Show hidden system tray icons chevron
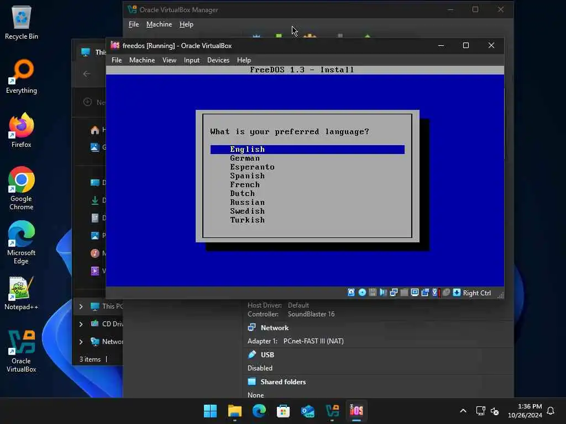This screenshot has height=424, width=566. pyautogui.click(x=463, y=411)
